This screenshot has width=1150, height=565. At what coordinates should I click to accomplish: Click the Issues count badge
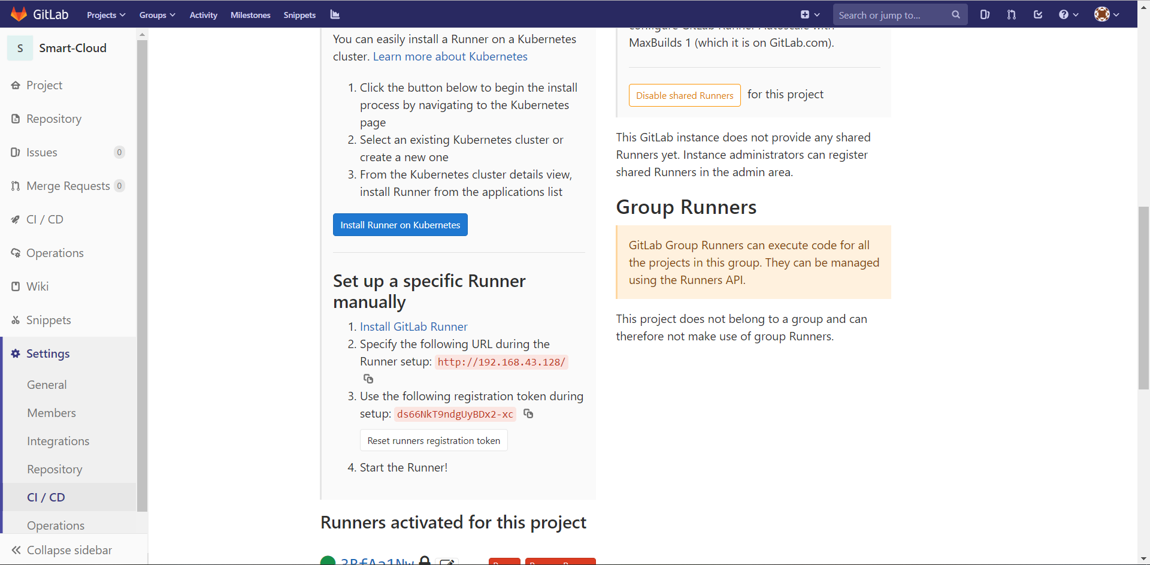pos(119,152)
